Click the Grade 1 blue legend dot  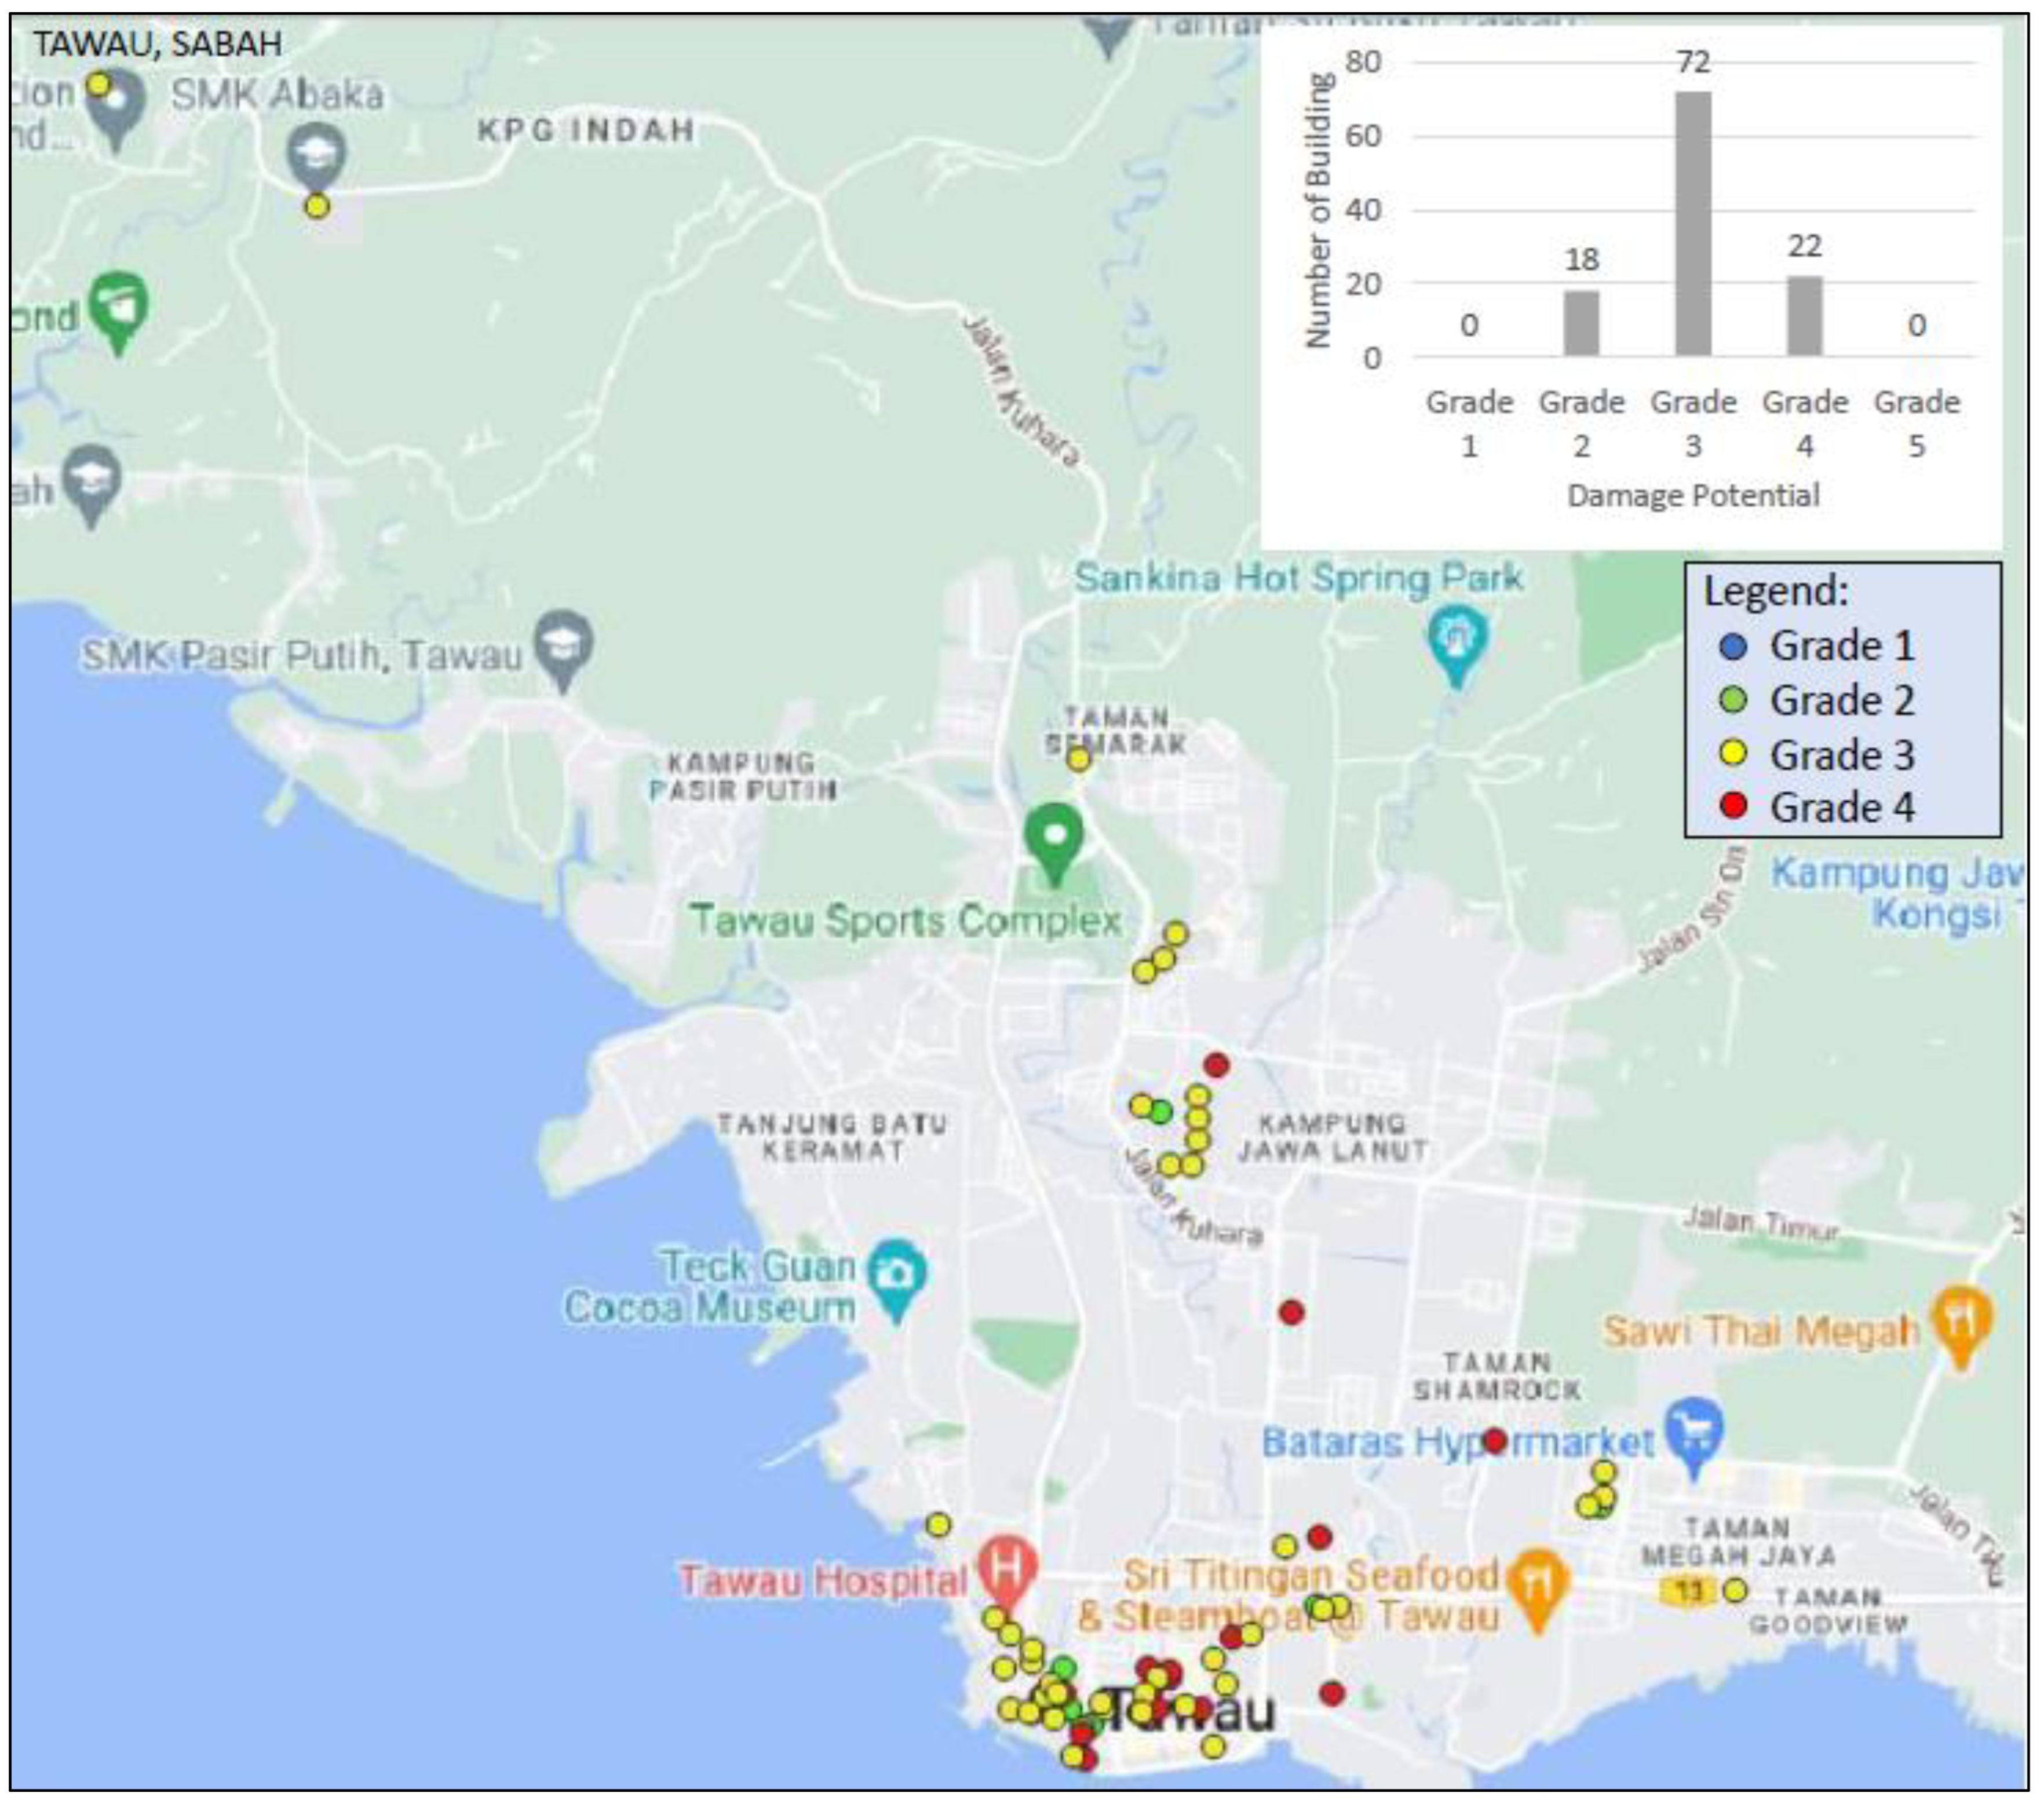(x=1733, y=647)
